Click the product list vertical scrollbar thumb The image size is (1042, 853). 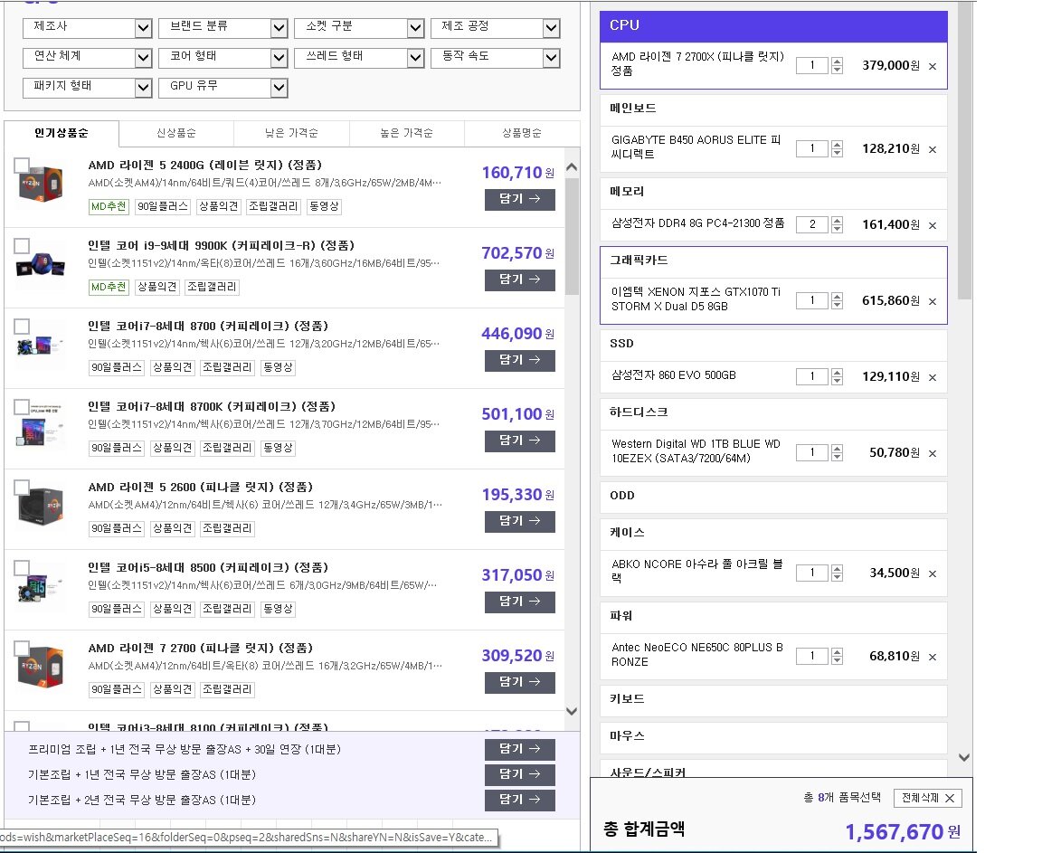[572, 236]
